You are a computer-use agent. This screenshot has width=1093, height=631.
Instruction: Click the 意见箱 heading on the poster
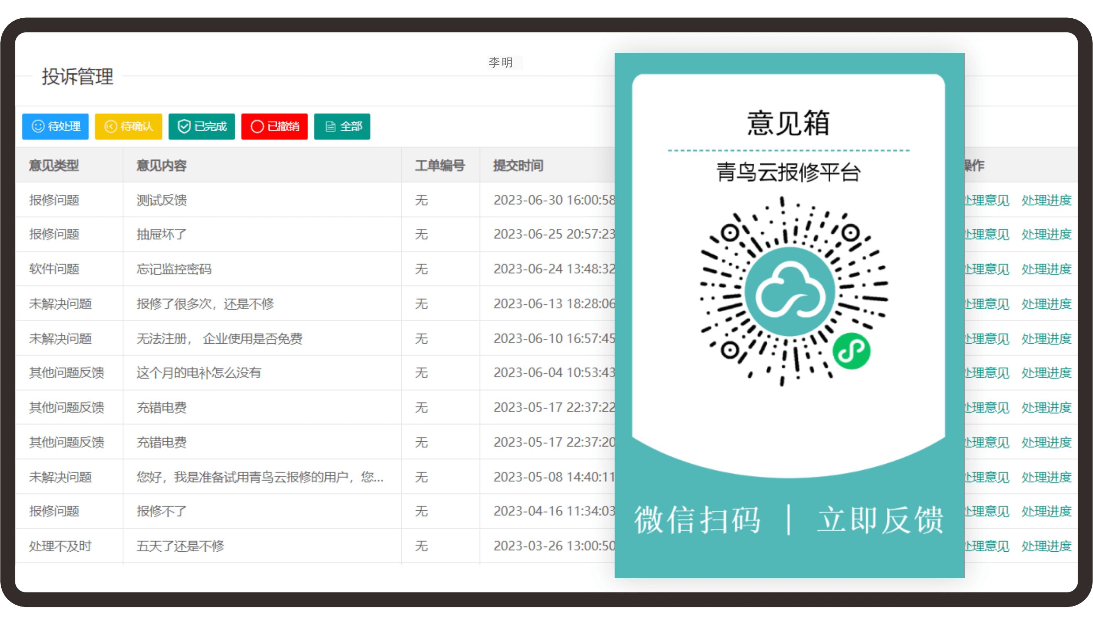pyautogui.click(x=788, y=124)
